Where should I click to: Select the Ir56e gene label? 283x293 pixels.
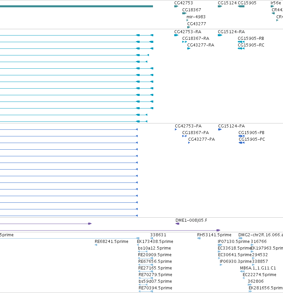point(275,3)
